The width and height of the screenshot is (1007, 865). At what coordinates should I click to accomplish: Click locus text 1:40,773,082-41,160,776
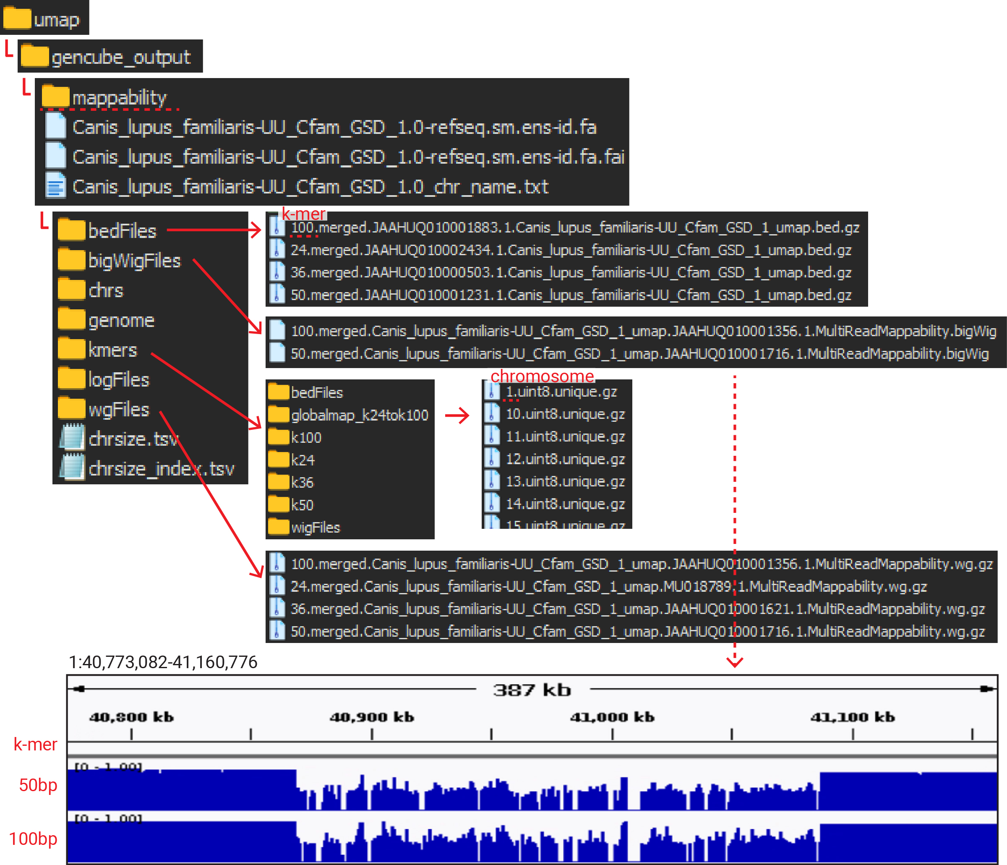click(163, 662)
